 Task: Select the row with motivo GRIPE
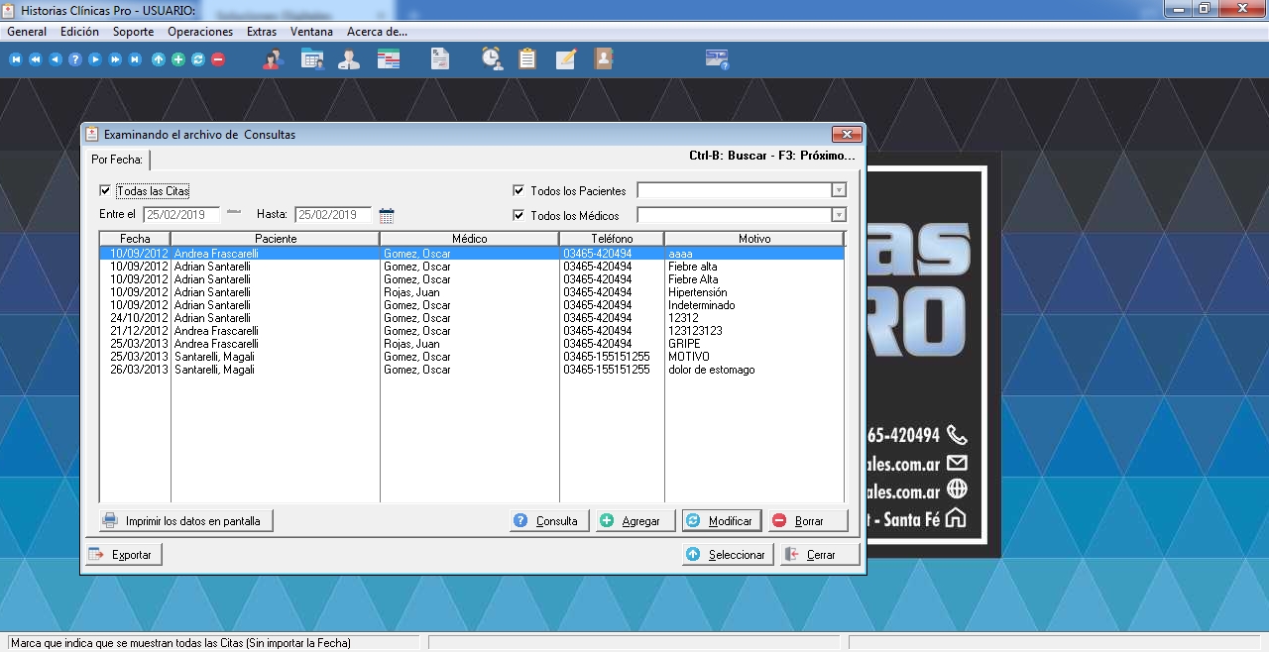point(471,344)
